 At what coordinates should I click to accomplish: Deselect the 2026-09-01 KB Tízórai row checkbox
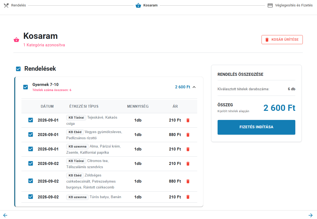click(x=31, y=120)
